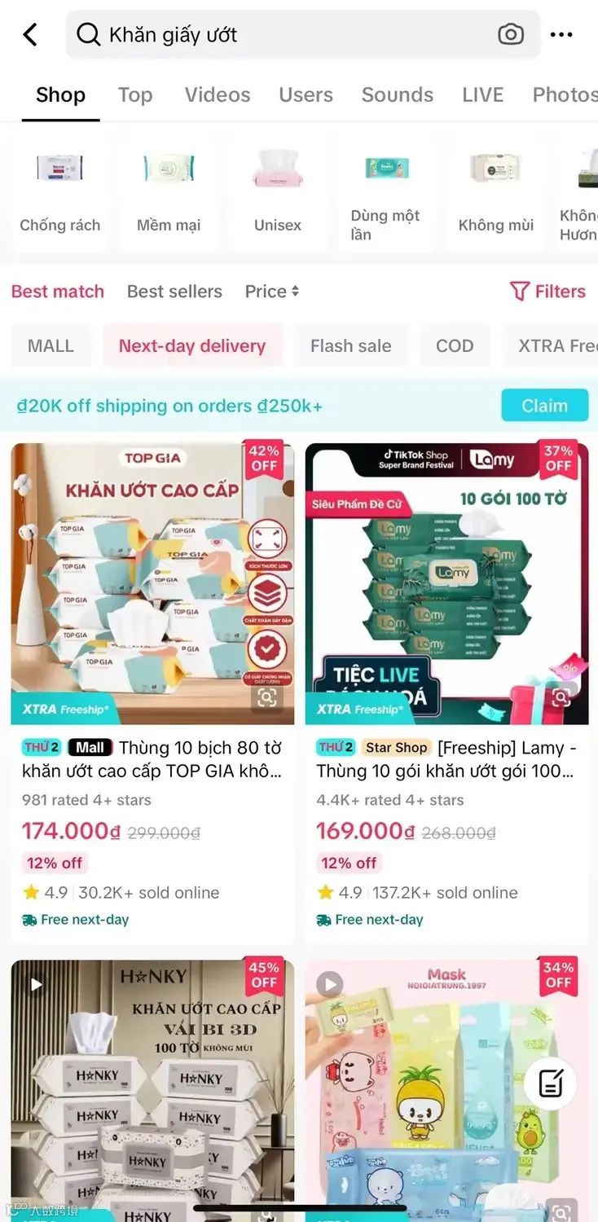Image resolution: width=598 pixels, height=1222 pixels.
Task: Play the Mask product video
Action: 329,985
